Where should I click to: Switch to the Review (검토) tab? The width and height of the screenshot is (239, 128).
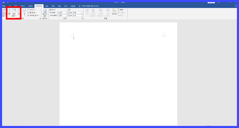pyautogui.click(x=59, y=6)
